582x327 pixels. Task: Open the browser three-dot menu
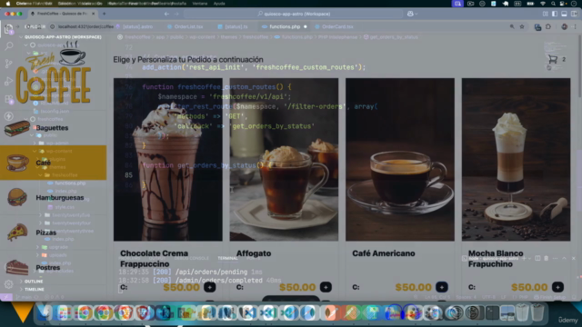point(575,26)
